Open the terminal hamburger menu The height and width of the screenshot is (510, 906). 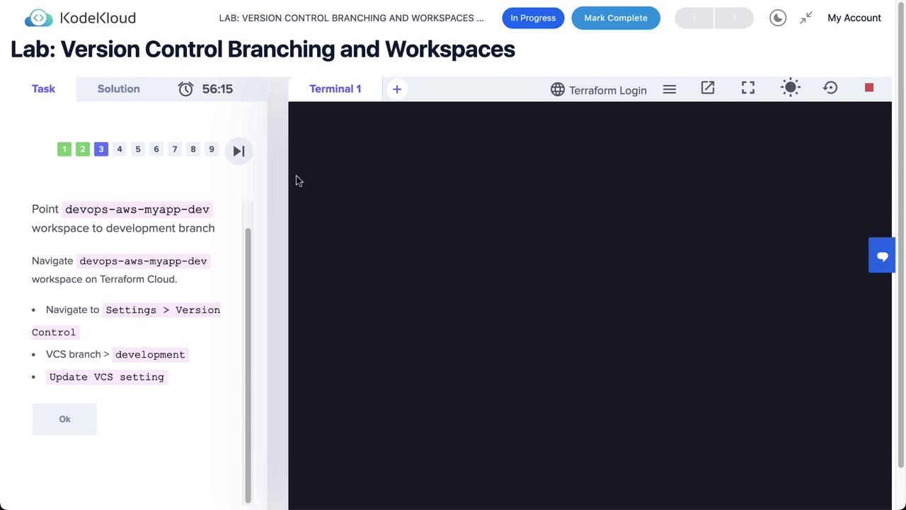click(670, 89)
